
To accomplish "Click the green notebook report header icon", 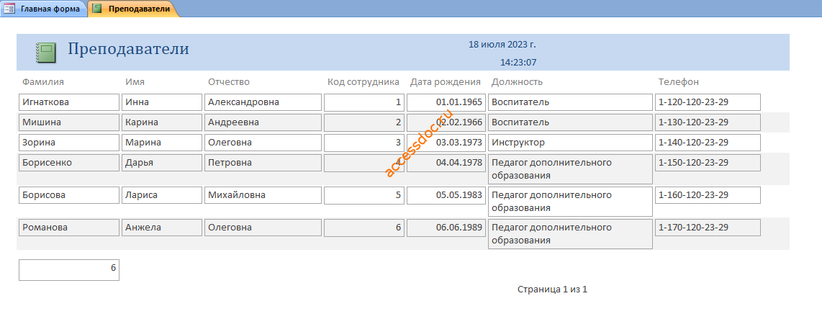I will click(x=45, y=53).
